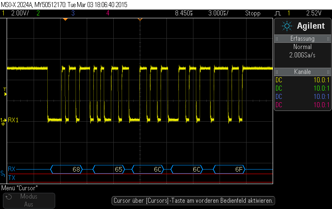Screen dimensions: 332x209
Task: Click the T trigger level marker
Action: tap(5, 91)
